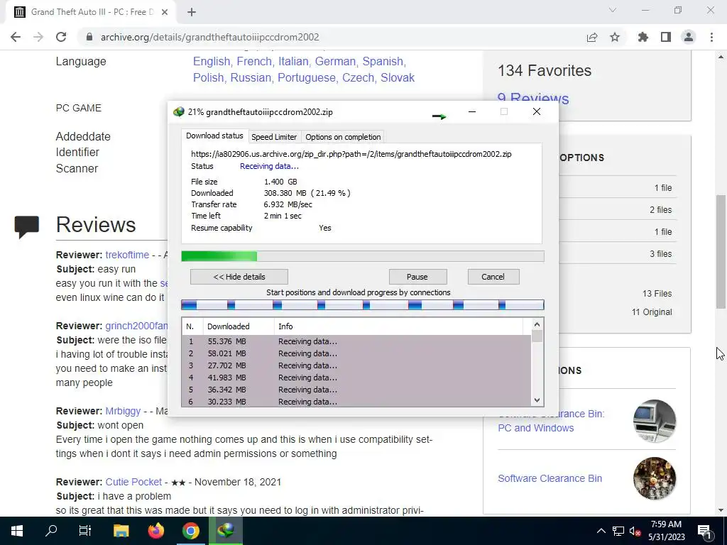
Task: Reload the archive.org page
Action: pyautogui.click(x=61, y=37)
